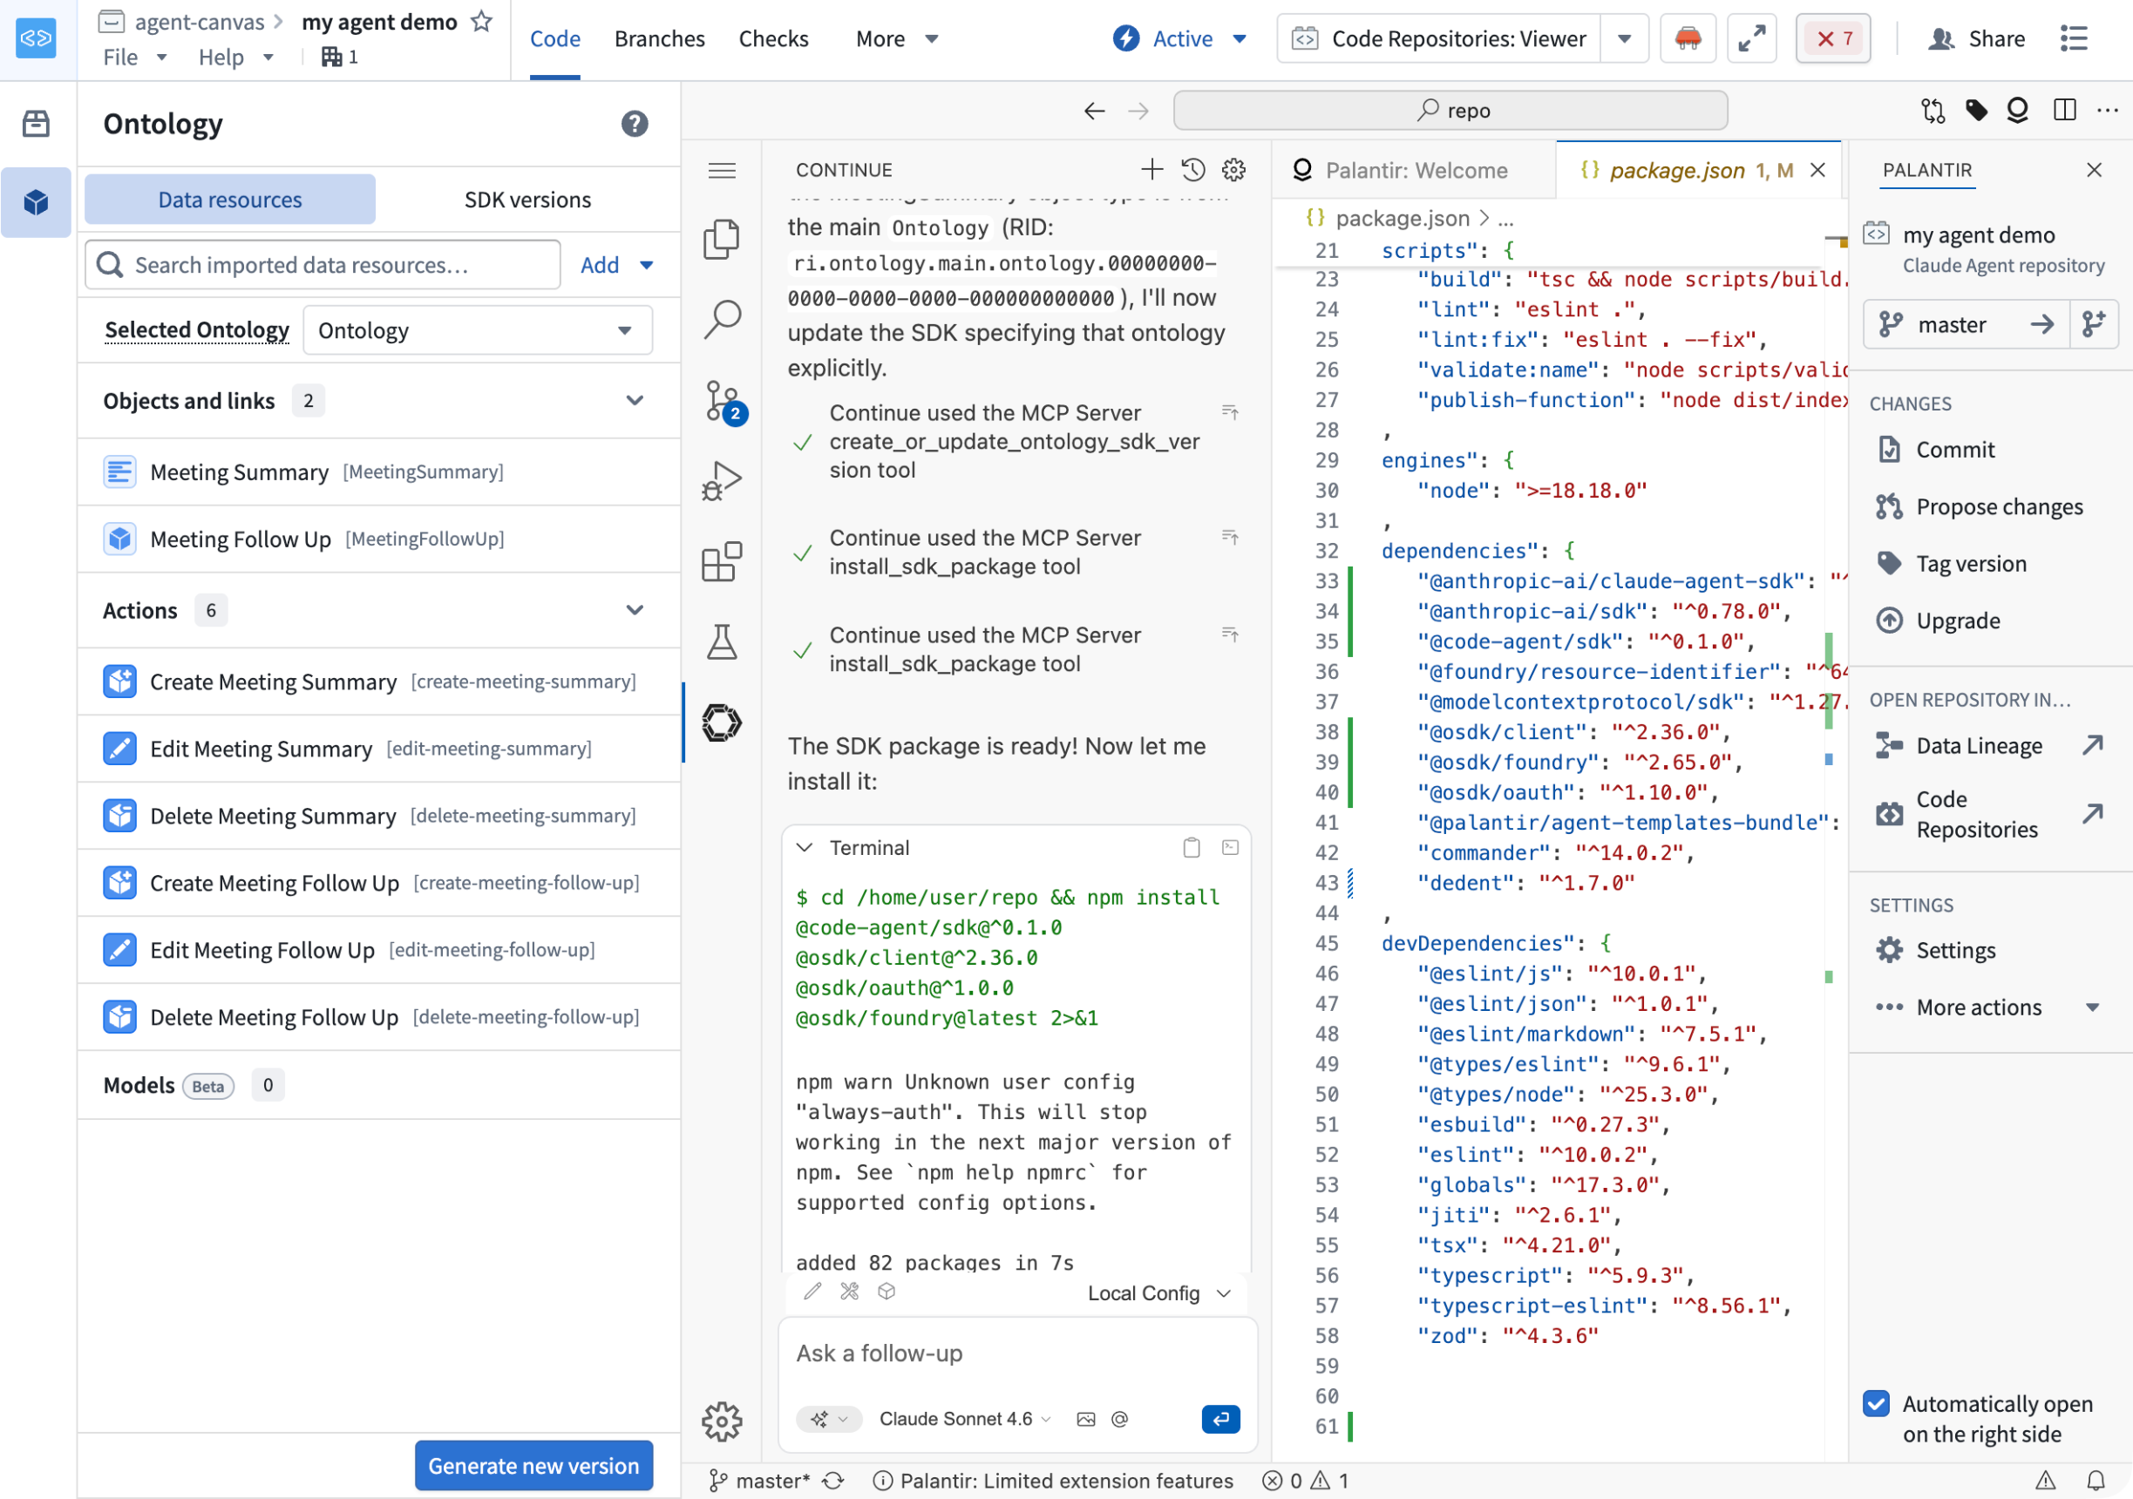Click Generate new version button
Viewport: 2133px width, 1499px height.
tap(533, 1466)
